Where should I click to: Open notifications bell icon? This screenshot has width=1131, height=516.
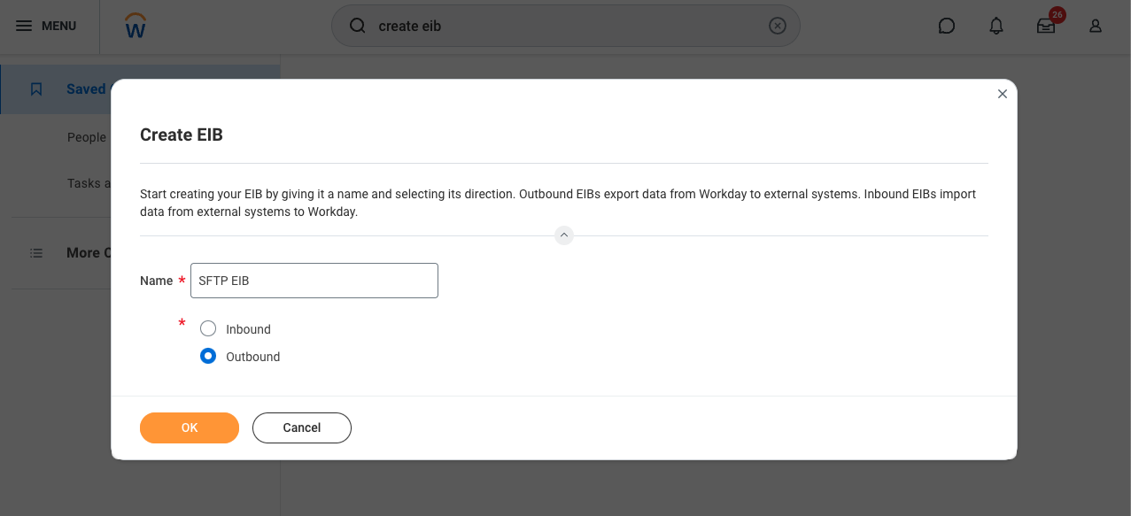click(x=996, y=26)
